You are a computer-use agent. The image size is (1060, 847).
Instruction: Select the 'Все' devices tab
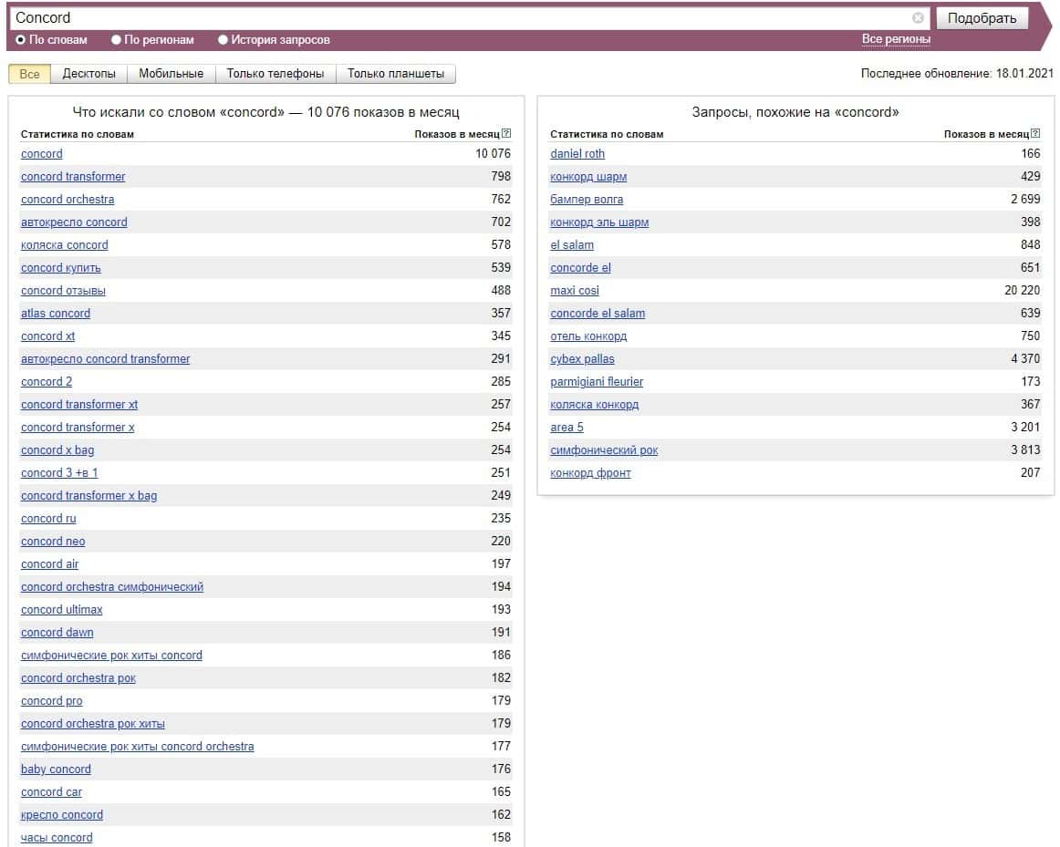click(x=29, y=74)
